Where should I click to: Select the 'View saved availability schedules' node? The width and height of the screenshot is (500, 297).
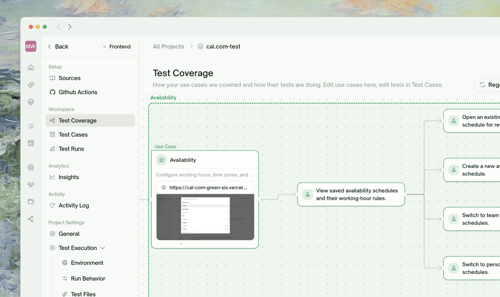(x=351, y=194)
